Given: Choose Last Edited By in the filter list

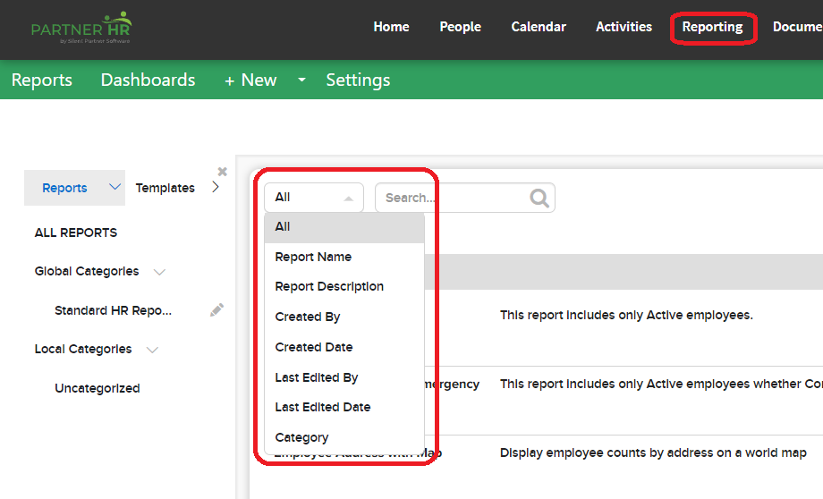Looking at the screenshot, I should coord(344,377).
